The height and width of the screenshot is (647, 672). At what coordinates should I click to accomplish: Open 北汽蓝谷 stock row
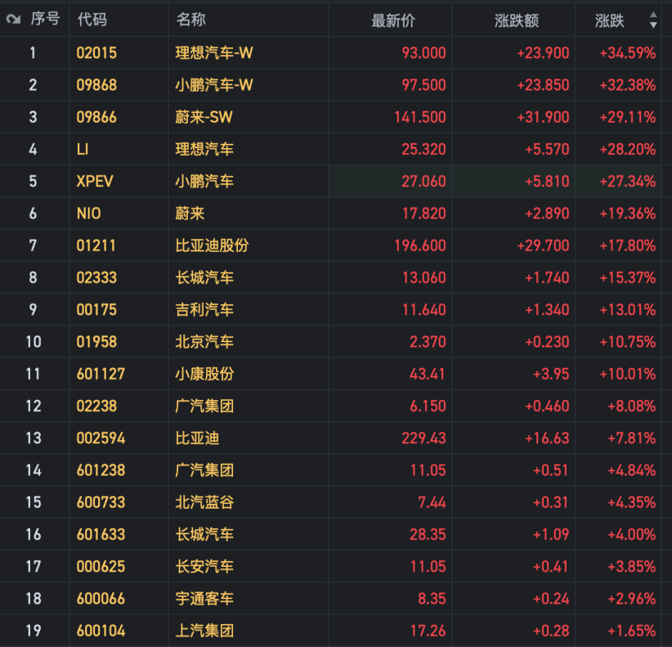click(204, 502)
